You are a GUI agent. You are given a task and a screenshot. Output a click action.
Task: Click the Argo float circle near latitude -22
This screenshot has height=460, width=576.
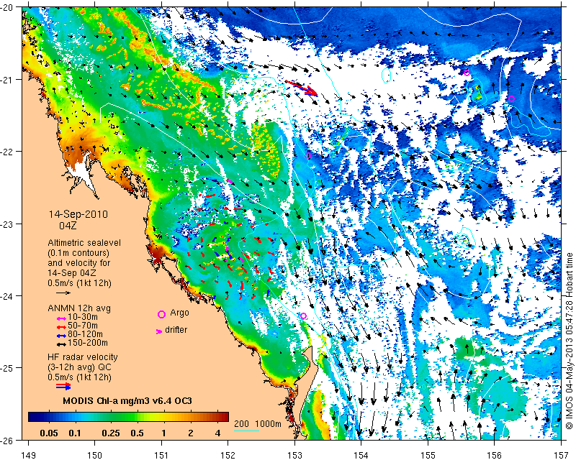coord(308,155)
